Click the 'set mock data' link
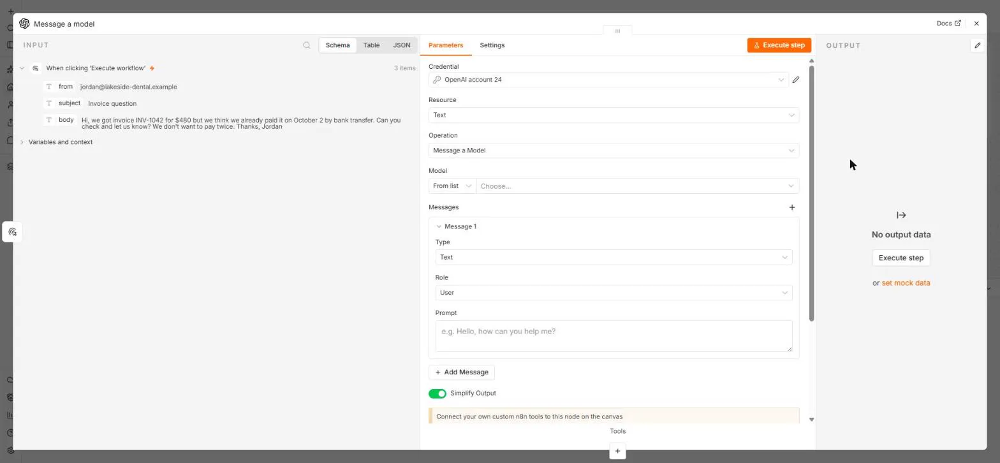Image resolution: width=1000 pixels, height=463 pixels. (x=906, y=283)
